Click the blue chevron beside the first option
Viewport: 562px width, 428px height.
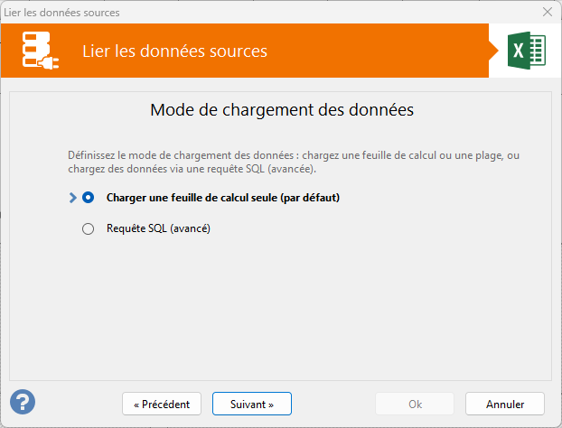pos(72,197)
